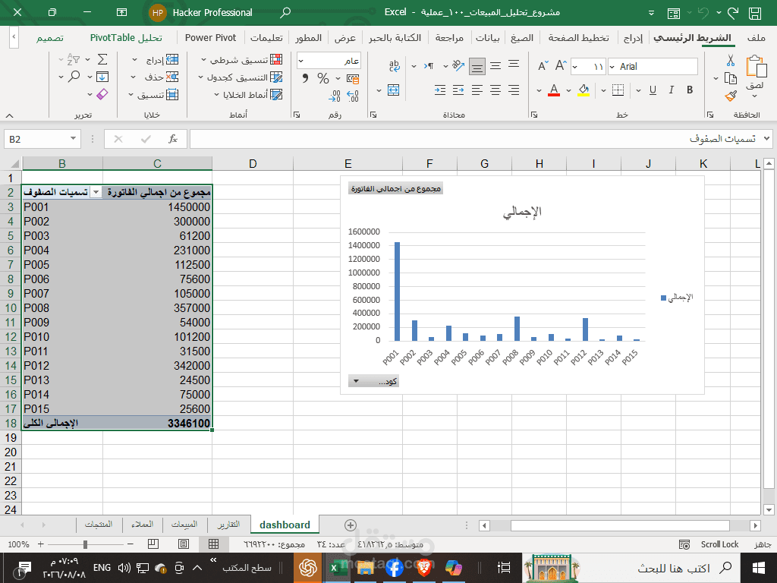Open the row labels filter dropdown in B2
777x583 pixels.
tap(96, 192)
